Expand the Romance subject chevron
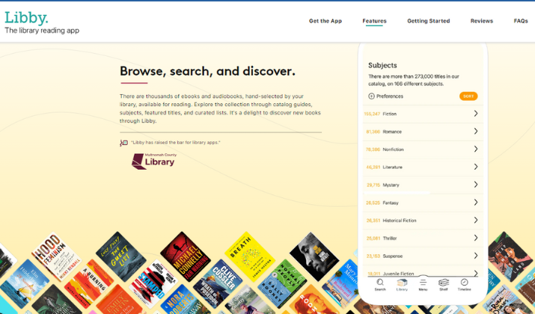 476,132
